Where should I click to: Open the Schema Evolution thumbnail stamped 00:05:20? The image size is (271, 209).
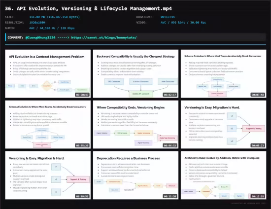point(48,125)
